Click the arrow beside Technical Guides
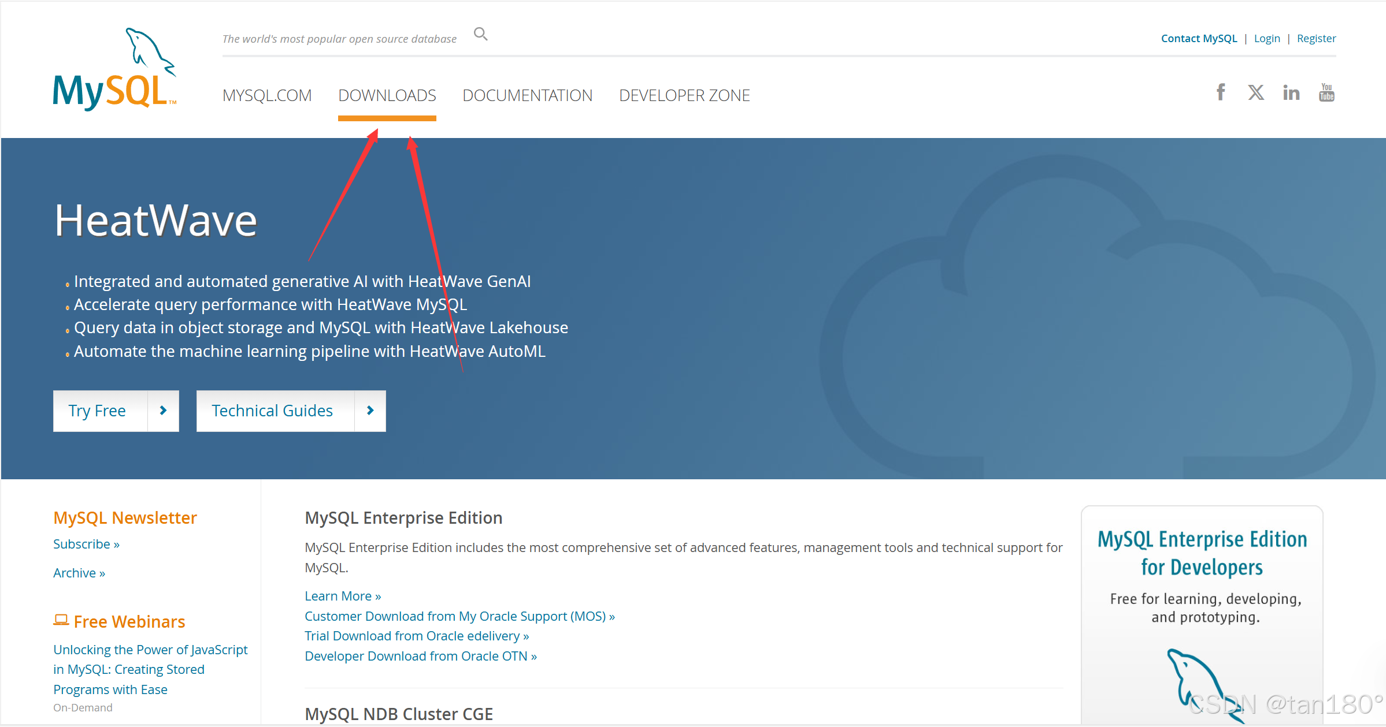Screen dimensions: 1386x727 (x=370, y=411)
